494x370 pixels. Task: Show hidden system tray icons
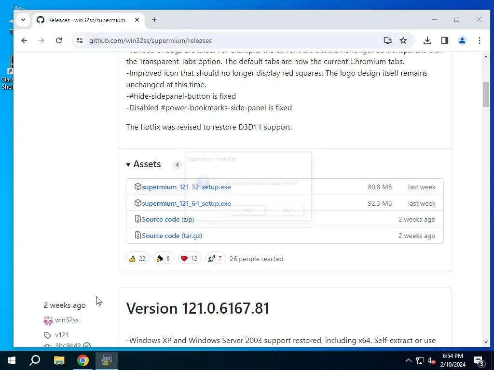[408, 360]
